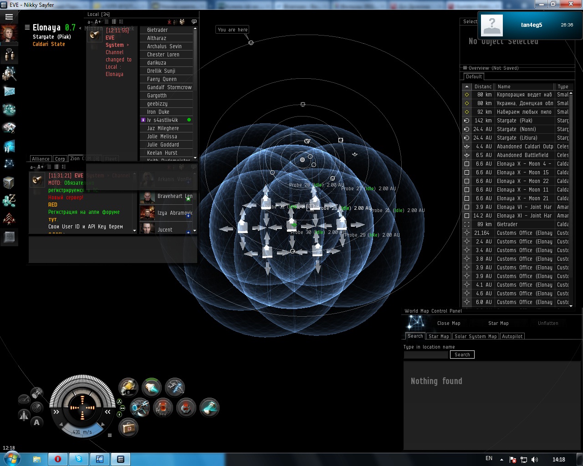Screen dimensions: 583x466
Task: Open Local channel settings speech bubble icon
Action: (194, 22)
